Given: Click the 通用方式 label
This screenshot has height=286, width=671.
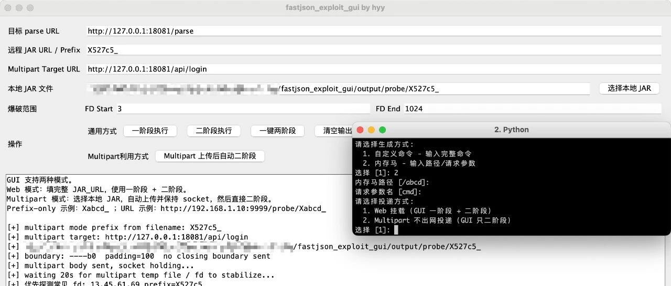Looking at the screenshot, I should [x=102, y=131].
